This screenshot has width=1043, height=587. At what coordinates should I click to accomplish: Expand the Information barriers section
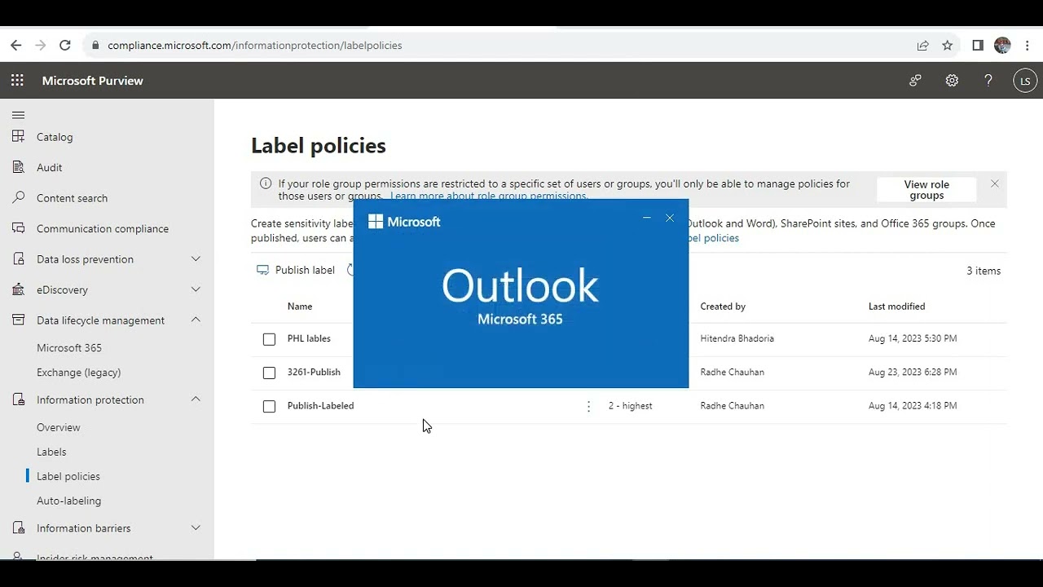tap(196, 528)
